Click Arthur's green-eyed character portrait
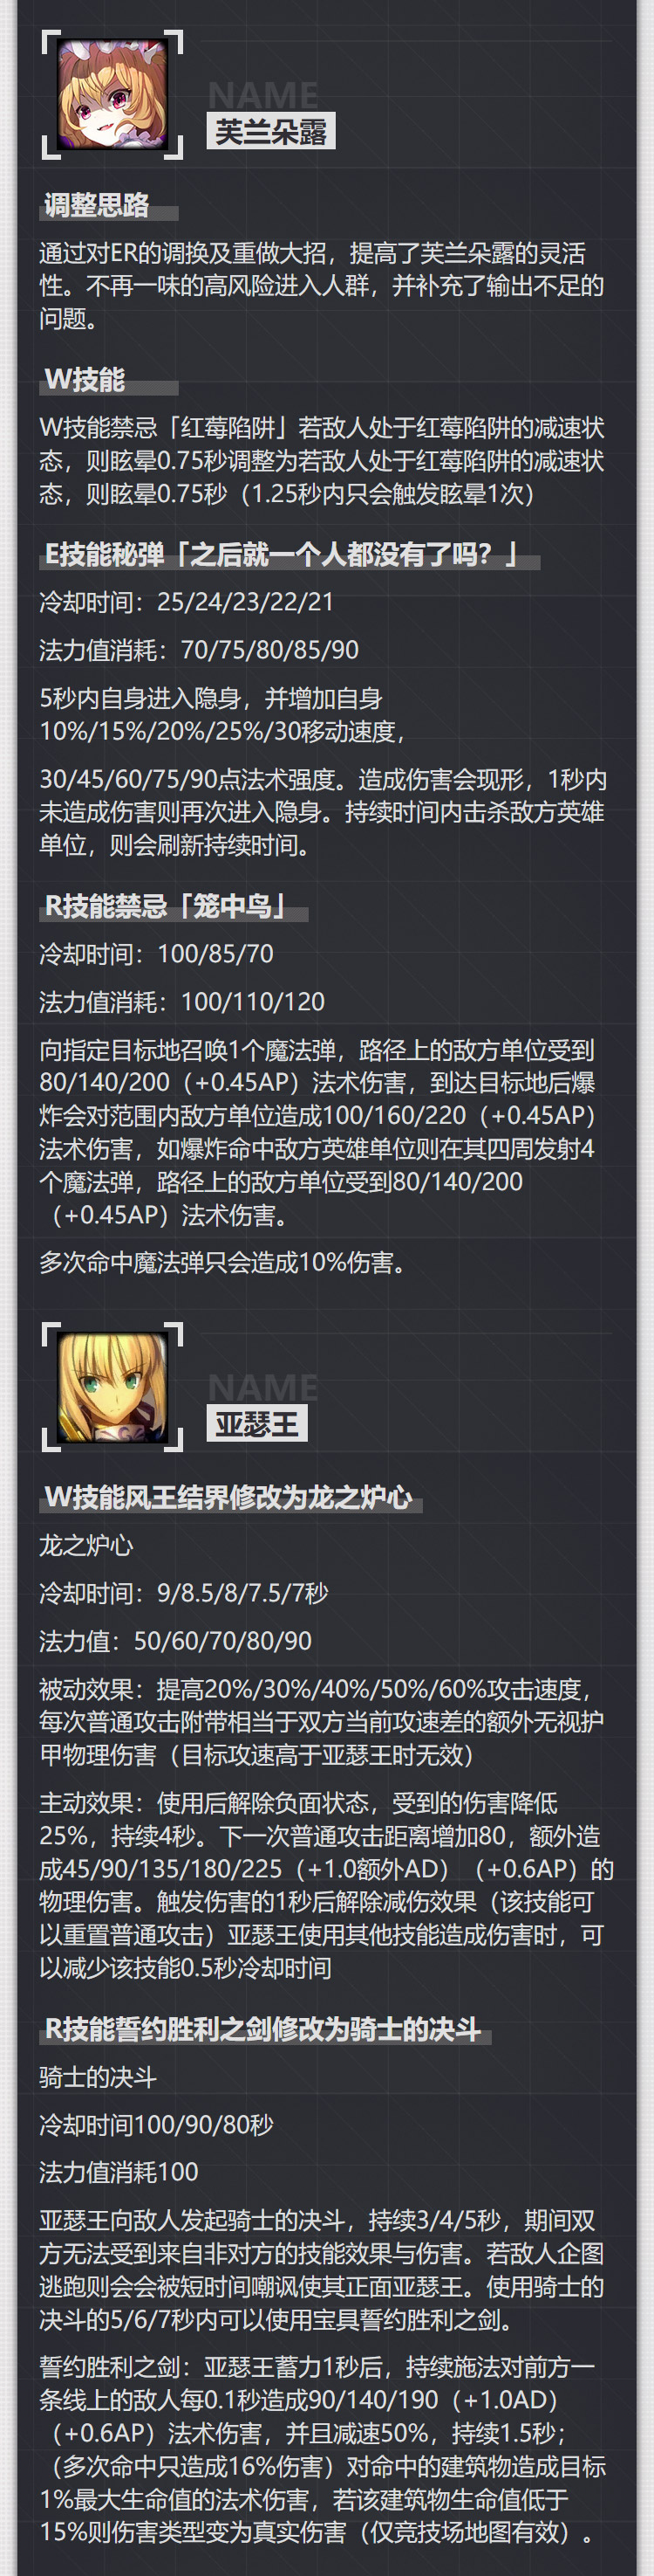Screen dimensions: 654x2576 tap(112, 1387)
